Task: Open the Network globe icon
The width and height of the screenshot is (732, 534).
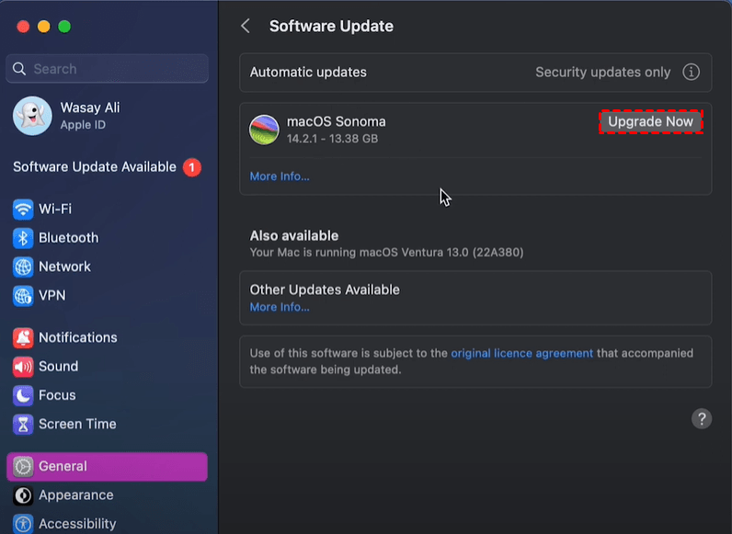Action: [x=23, y=267]
